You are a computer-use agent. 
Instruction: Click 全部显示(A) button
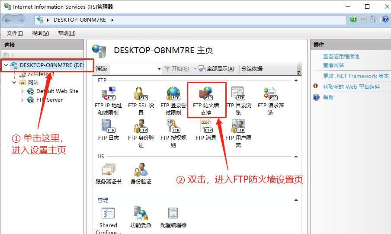[216, 69]
